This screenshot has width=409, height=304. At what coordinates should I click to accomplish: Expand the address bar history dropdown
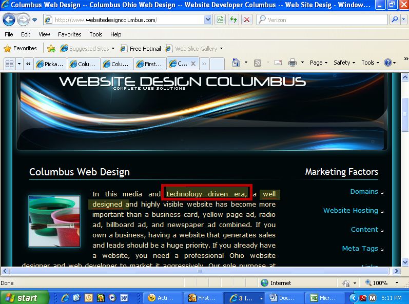pos(208,20)
